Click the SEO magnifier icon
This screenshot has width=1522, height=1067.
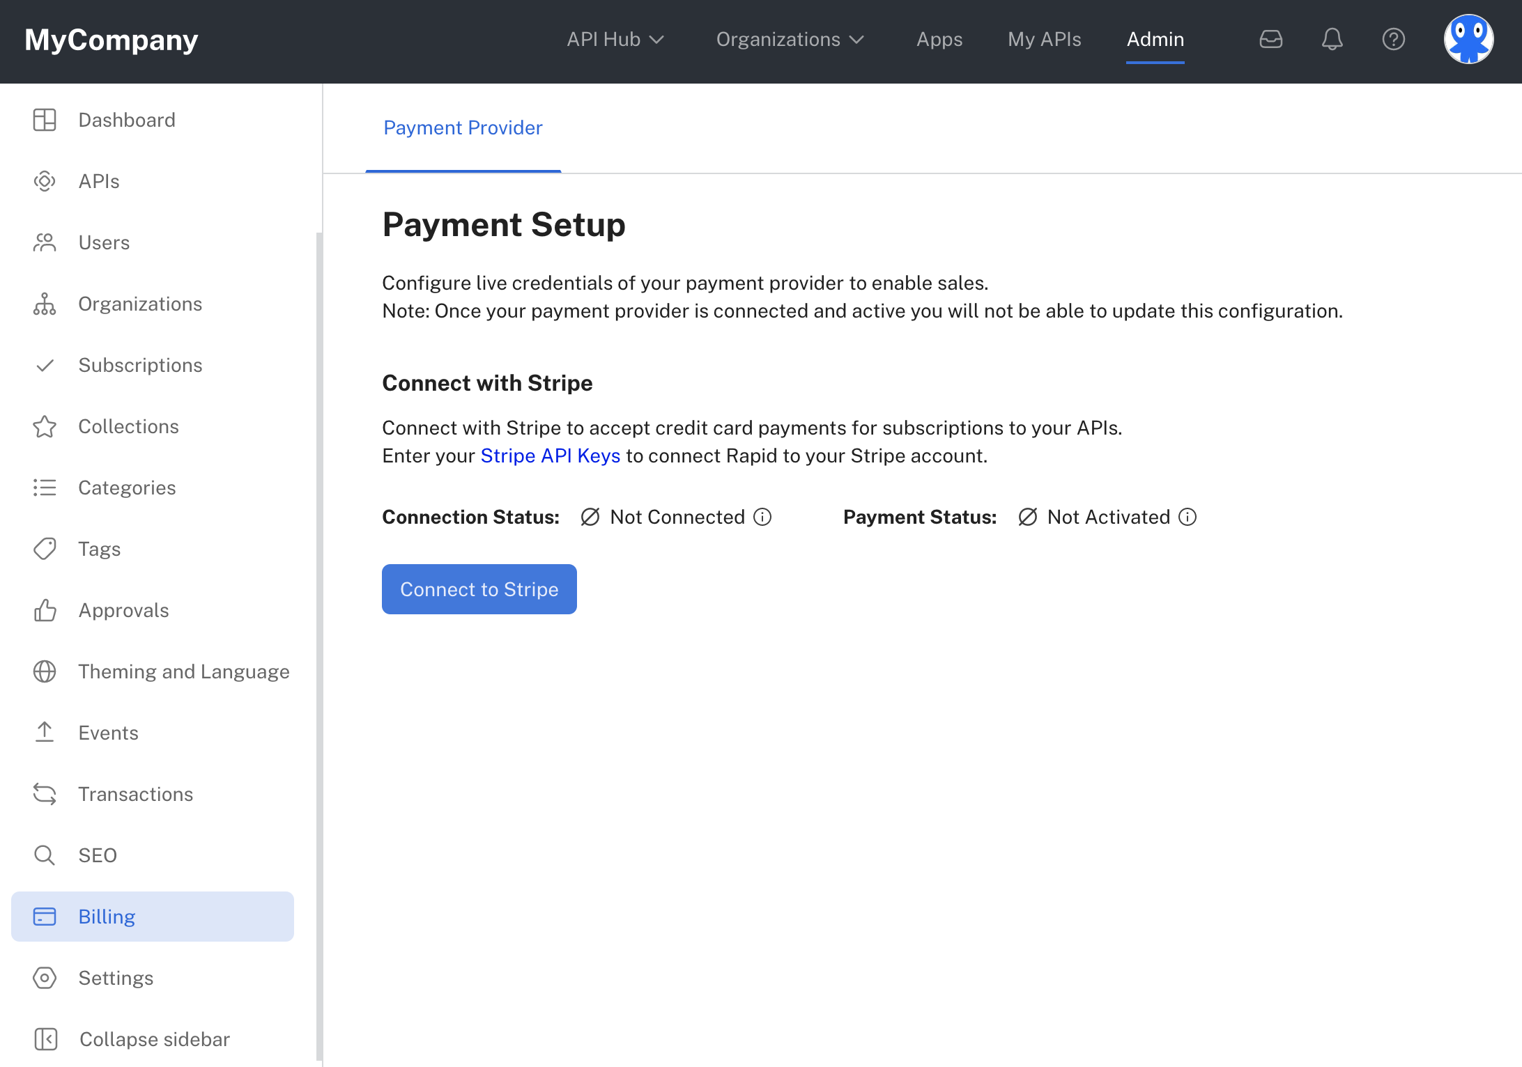[45, 855]
